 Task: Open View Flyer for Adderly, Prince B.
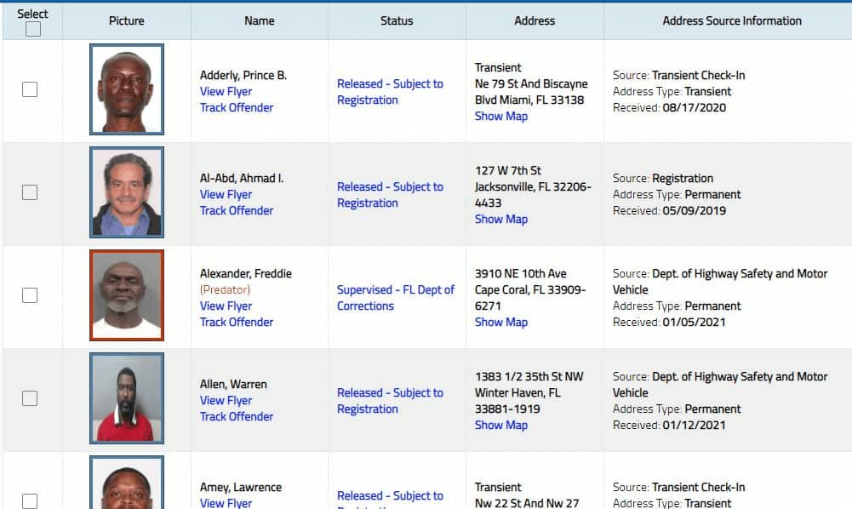pyautogui.click(x=226, y=92)
